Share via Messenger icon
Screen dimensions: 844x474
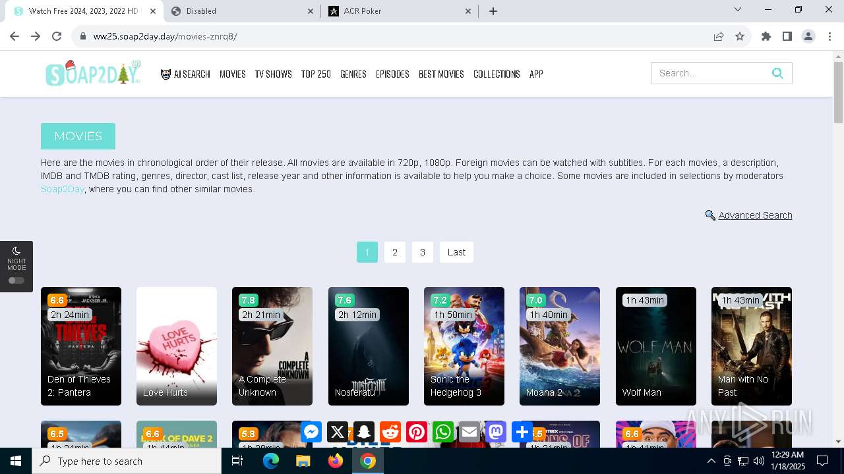click(311, 432)
